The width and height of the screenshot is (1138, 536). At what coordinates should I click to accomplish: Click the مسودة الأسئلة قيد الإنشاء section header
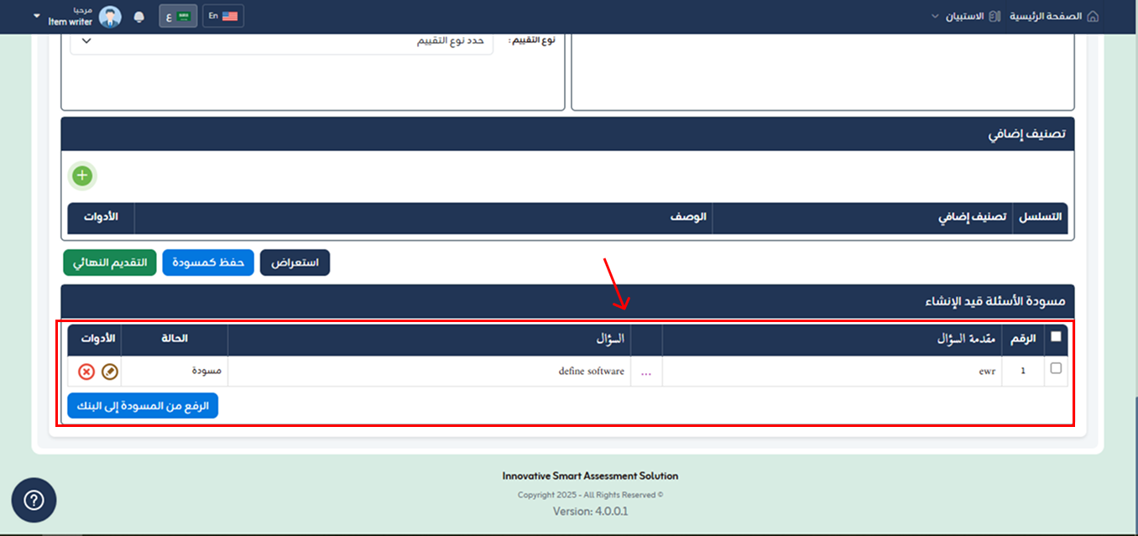pos(568,301)
